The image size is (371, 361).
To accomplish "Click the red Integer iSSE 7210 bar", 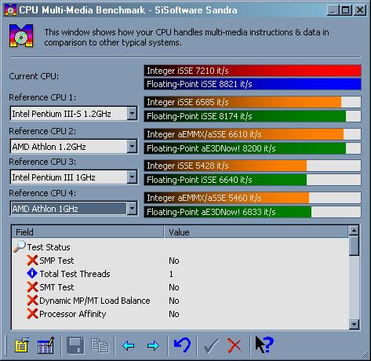I will [x=253, y=71].
